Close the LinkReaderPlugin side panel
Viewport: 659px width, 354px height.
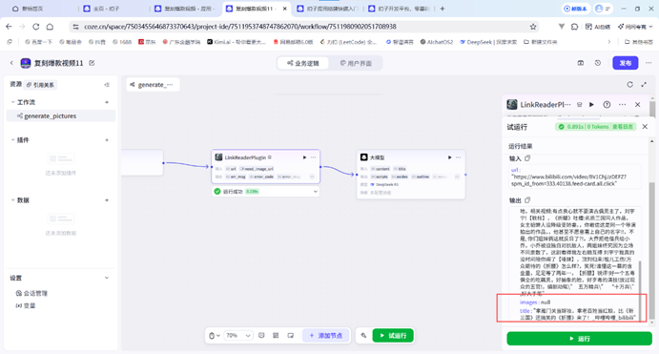[x=638, y=105]
